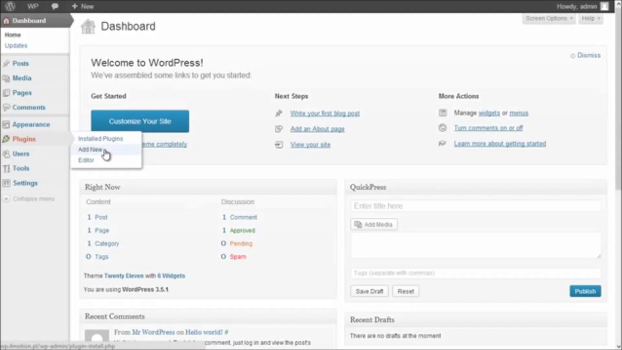Click the Dismiss link
This screenshot has height=350, width=622.
(x=589, y=55)
